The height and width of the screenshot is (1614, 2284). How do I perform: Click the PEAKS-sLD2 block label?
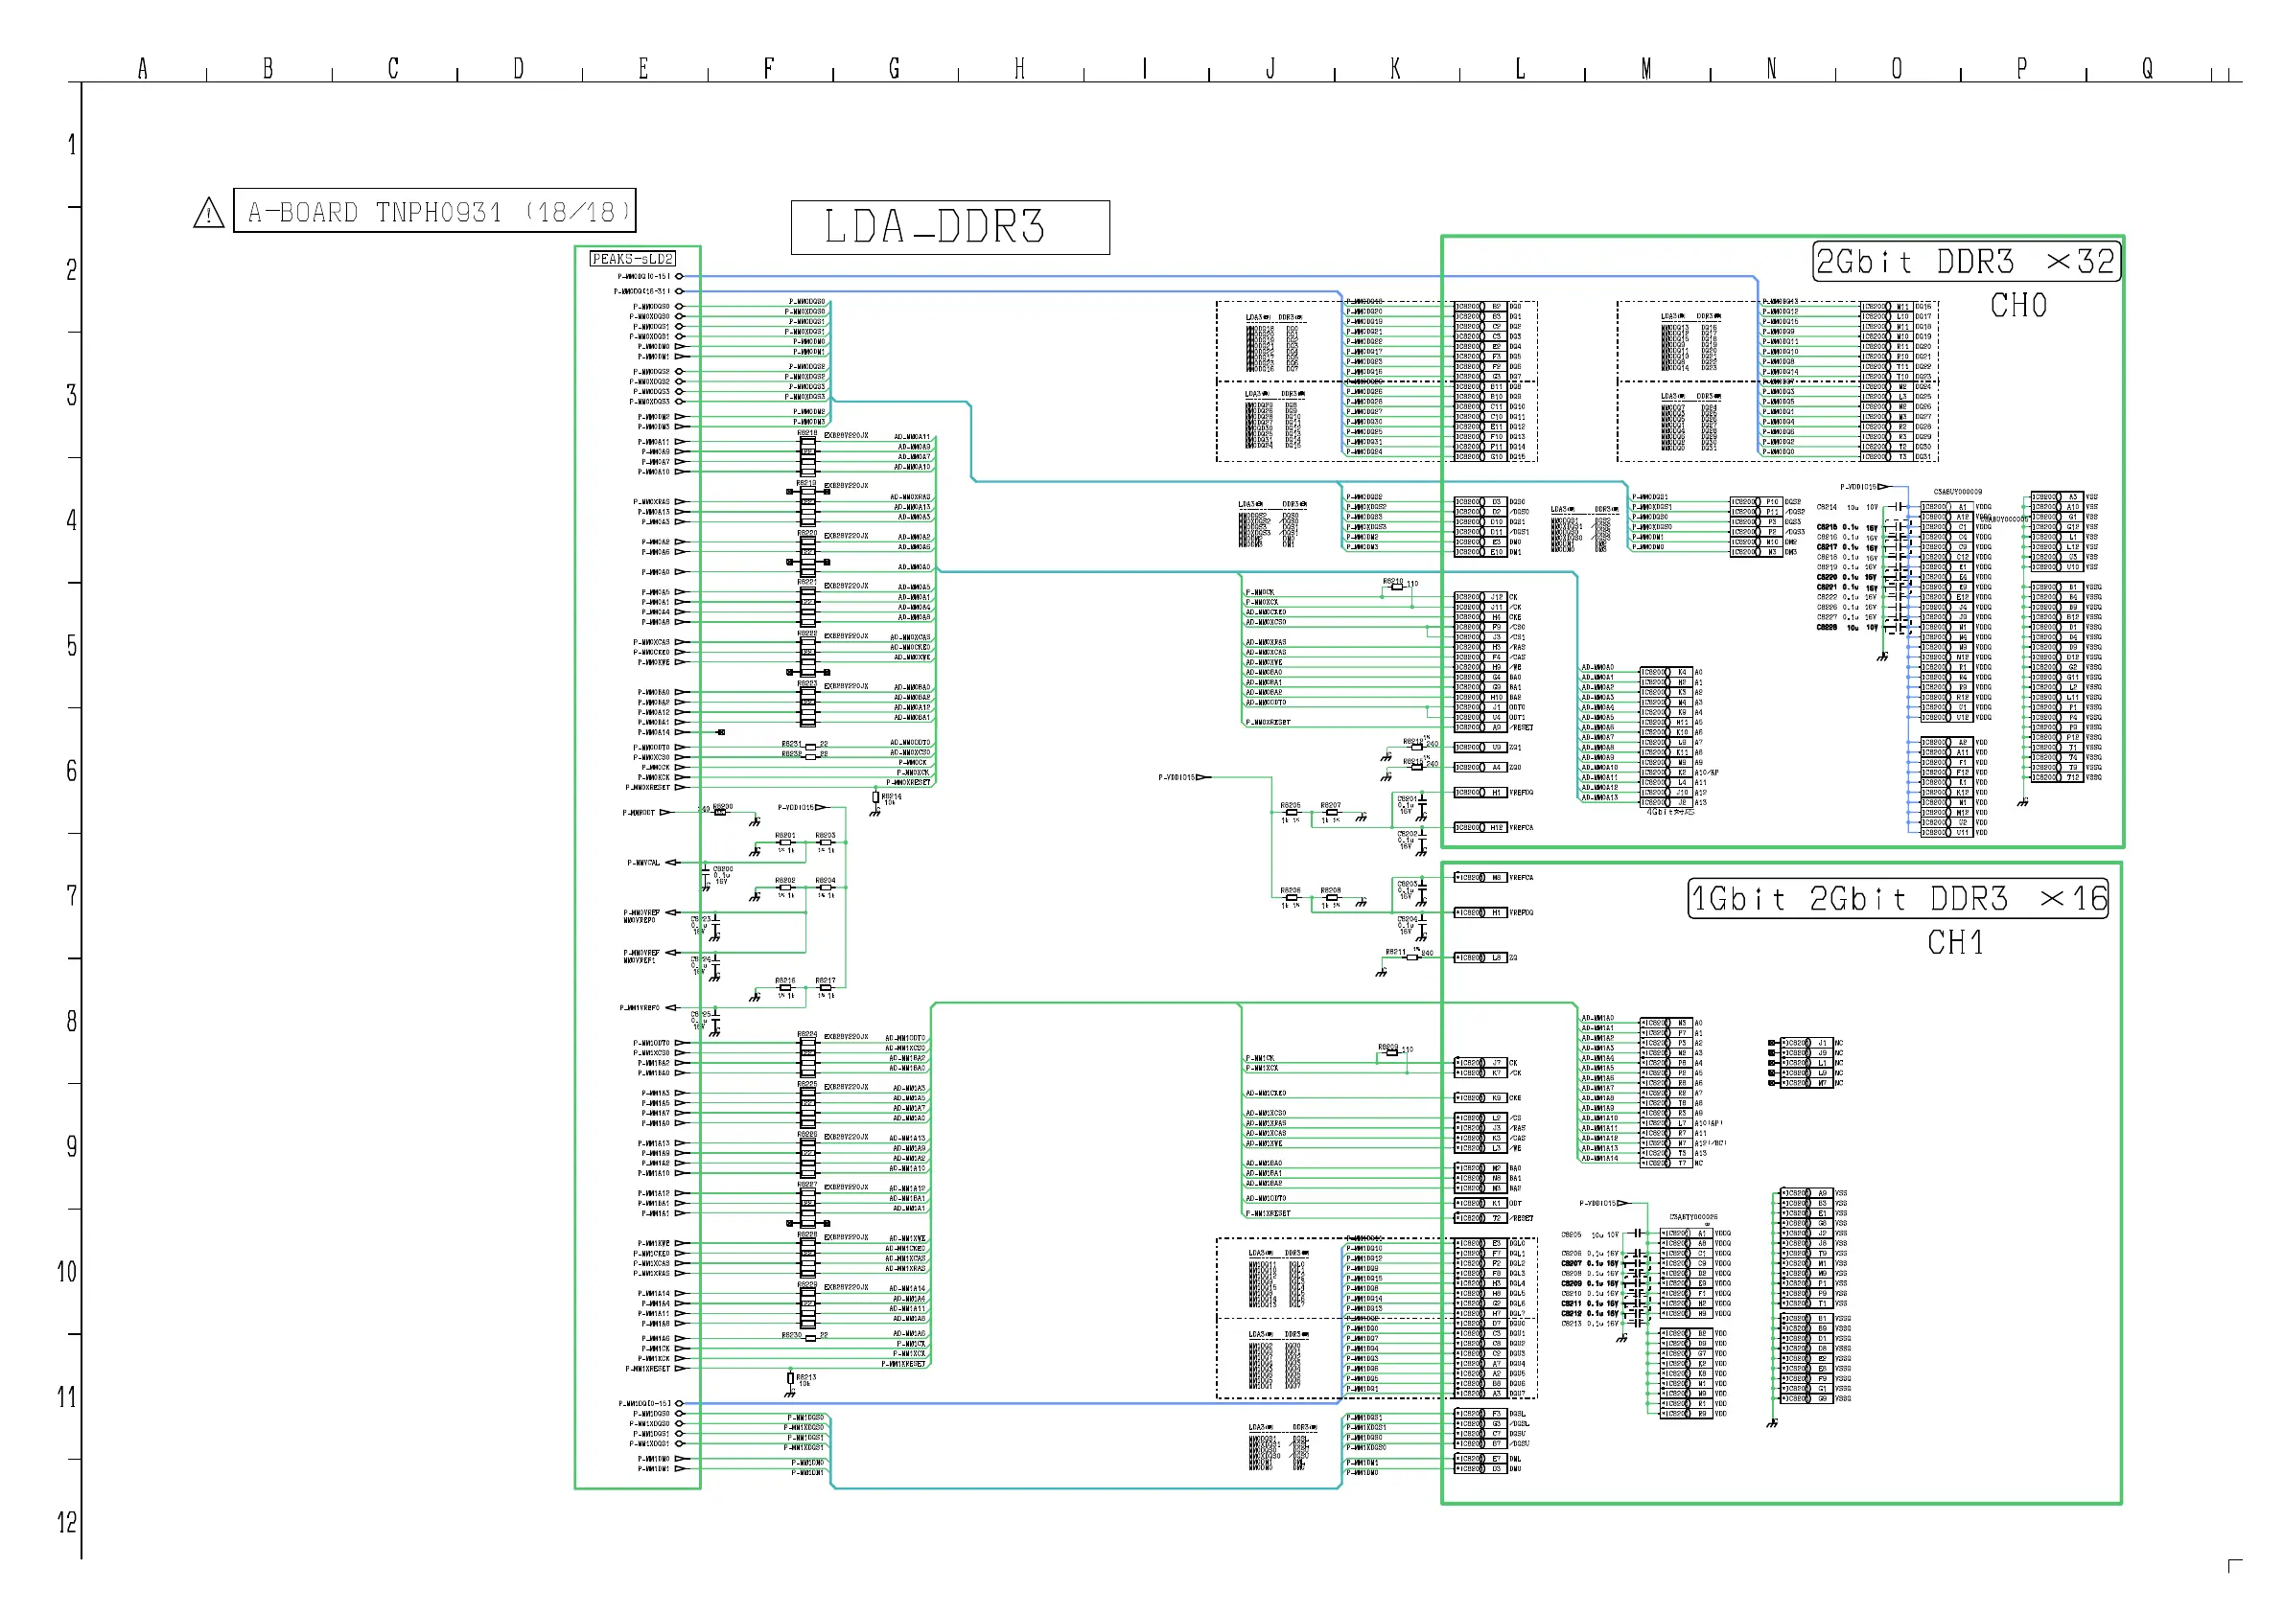[633, 259]
